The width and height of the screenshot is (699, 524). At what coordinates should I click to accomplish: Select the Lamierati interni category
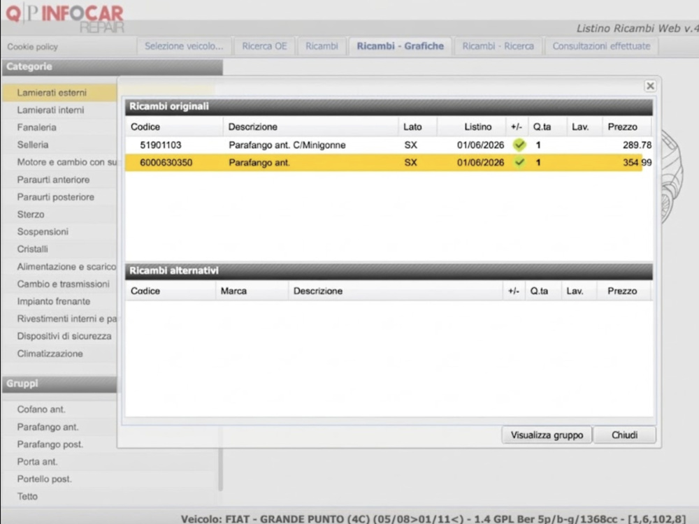59,110
